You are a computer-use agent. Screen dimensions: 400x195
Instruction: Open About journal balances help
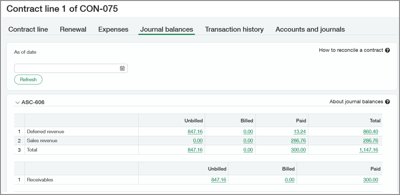click(356, 102)
